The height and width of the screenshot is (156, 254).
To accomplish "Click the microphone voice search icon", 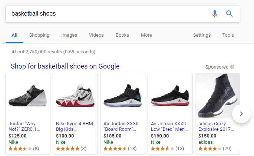I will [x=215, y=14].
